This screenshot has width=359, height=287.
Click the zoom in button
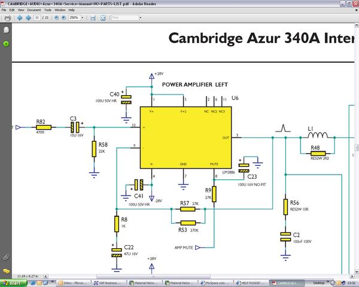click(x=63, y=18)
